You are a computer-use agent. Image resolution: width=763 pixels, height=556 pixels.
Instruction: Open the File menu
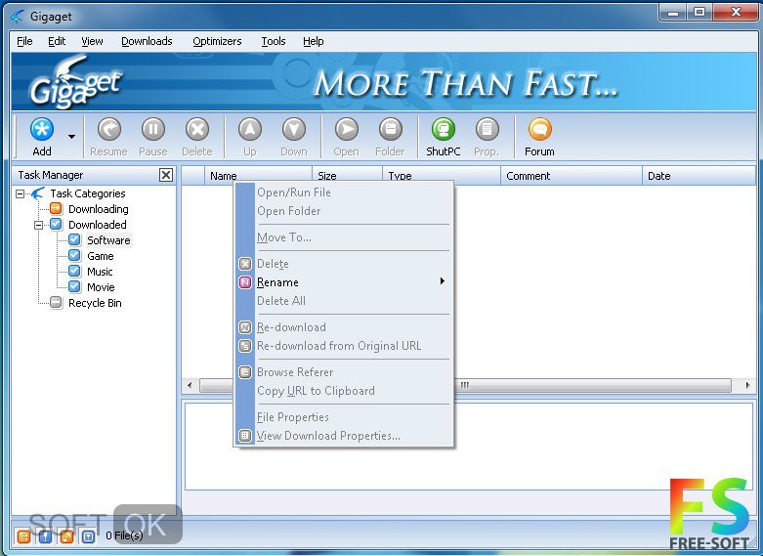point(24,41)
